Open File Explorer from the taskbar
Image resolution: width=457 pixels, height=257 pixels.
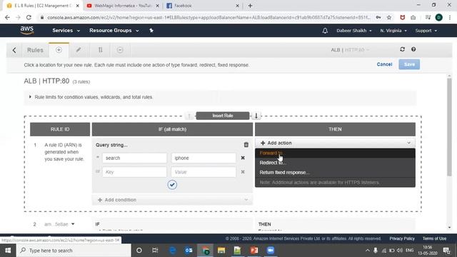(221, 251)
